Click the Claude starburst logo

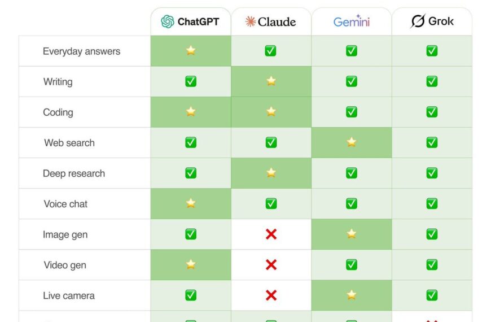tap(250, 22)
